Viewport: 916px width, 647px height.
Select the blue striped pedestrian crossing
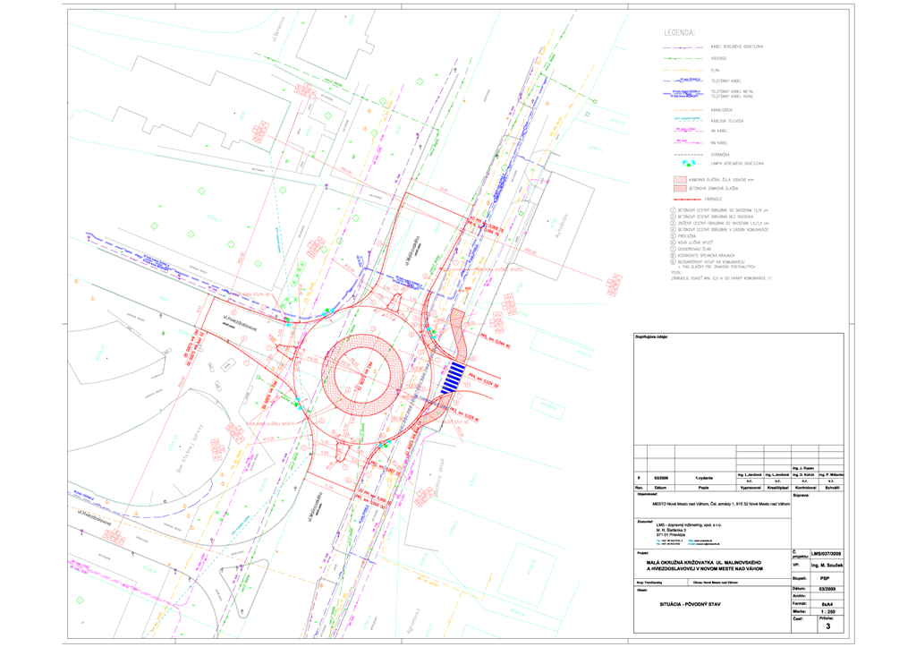pyautogui.click(x=454, y=377)
